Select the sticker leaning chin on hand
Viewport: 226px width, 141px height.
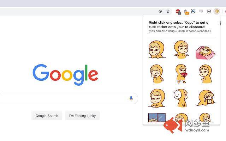[x=157, y=49]
